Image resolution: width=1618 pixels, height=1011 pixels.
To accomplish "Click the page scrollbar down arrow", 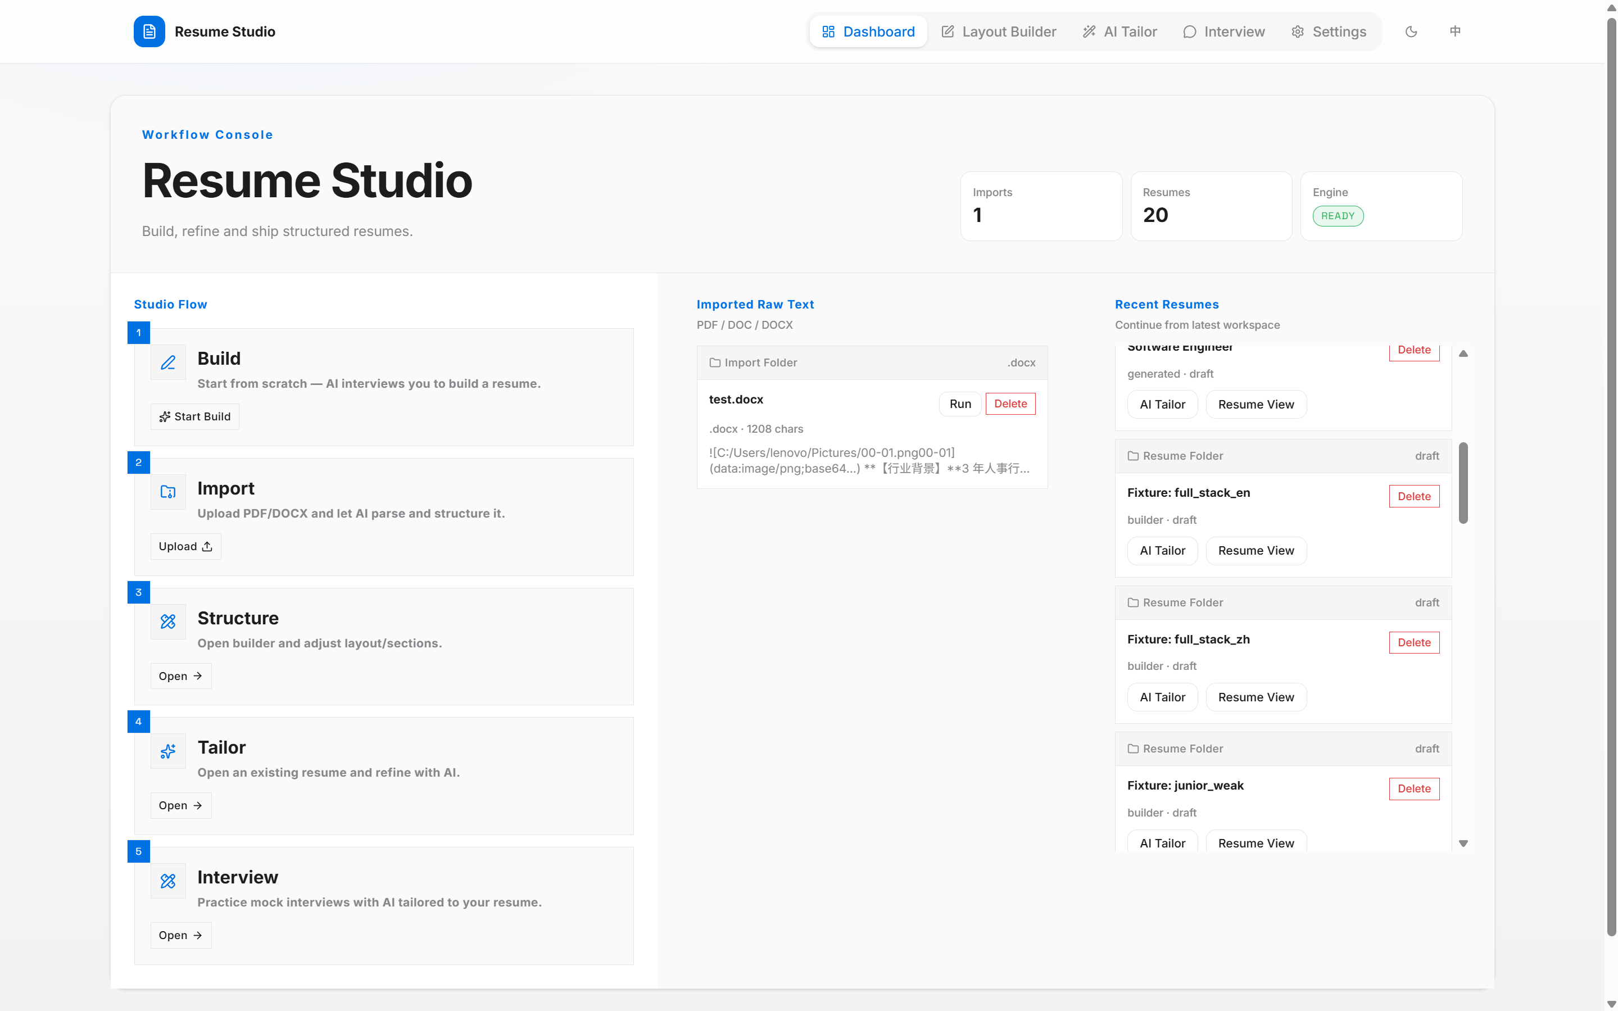I will pyautogui.click(x=1611, y=1004).
